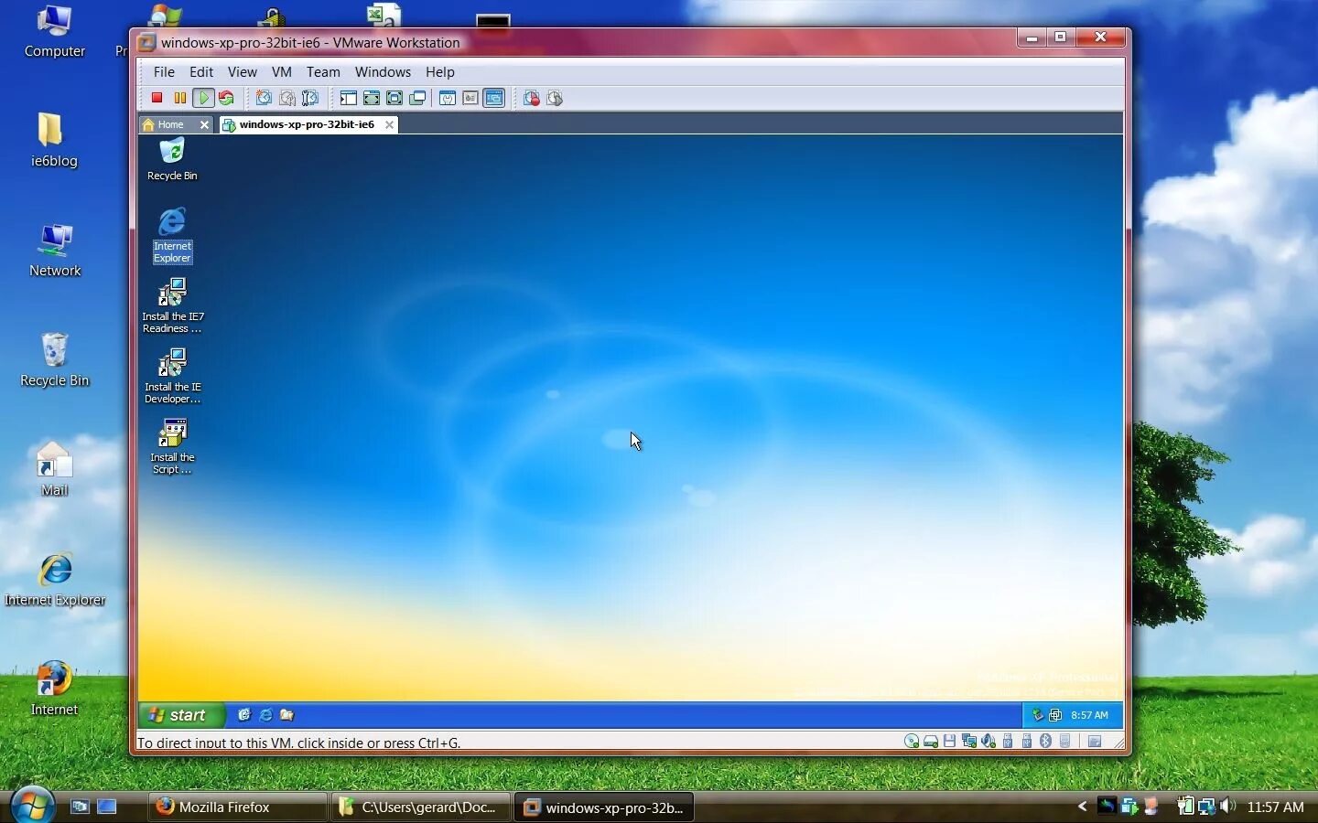
Task: Open the Windows Vista Start orb
Action: click(x=32, y=806)
